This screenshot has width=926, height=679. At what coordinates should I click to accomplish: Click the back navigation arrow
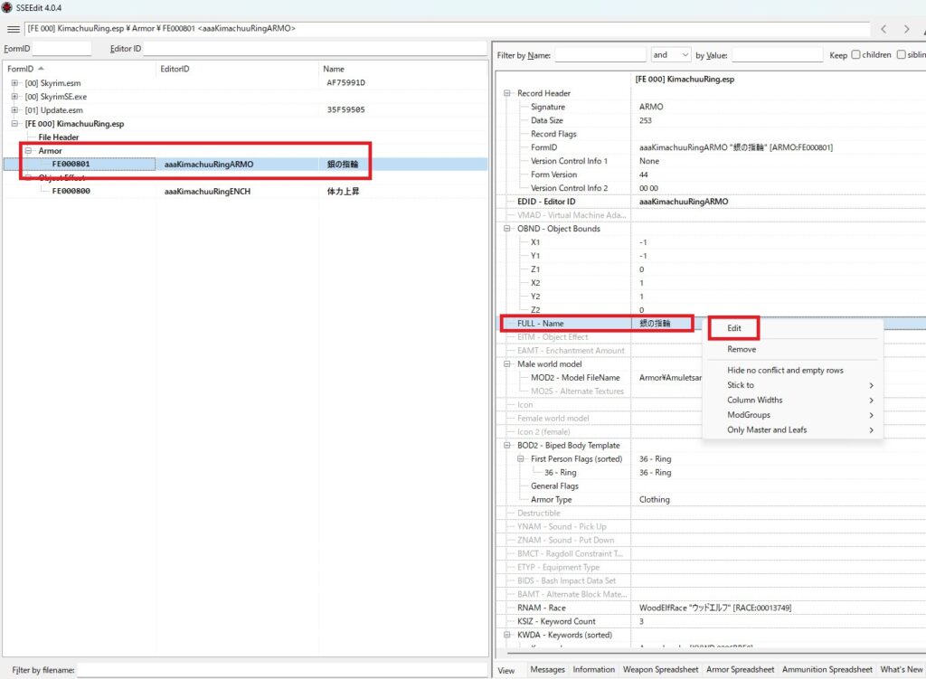(x=884, y=29)
